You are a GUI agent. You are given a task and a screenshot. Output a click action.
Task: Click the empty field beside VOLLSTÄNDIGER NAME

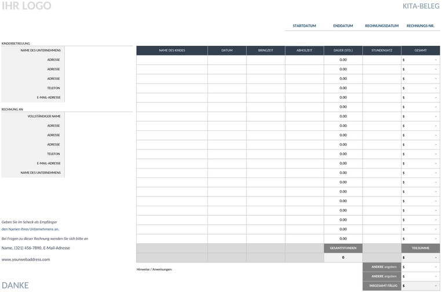[x=98, y=116]
